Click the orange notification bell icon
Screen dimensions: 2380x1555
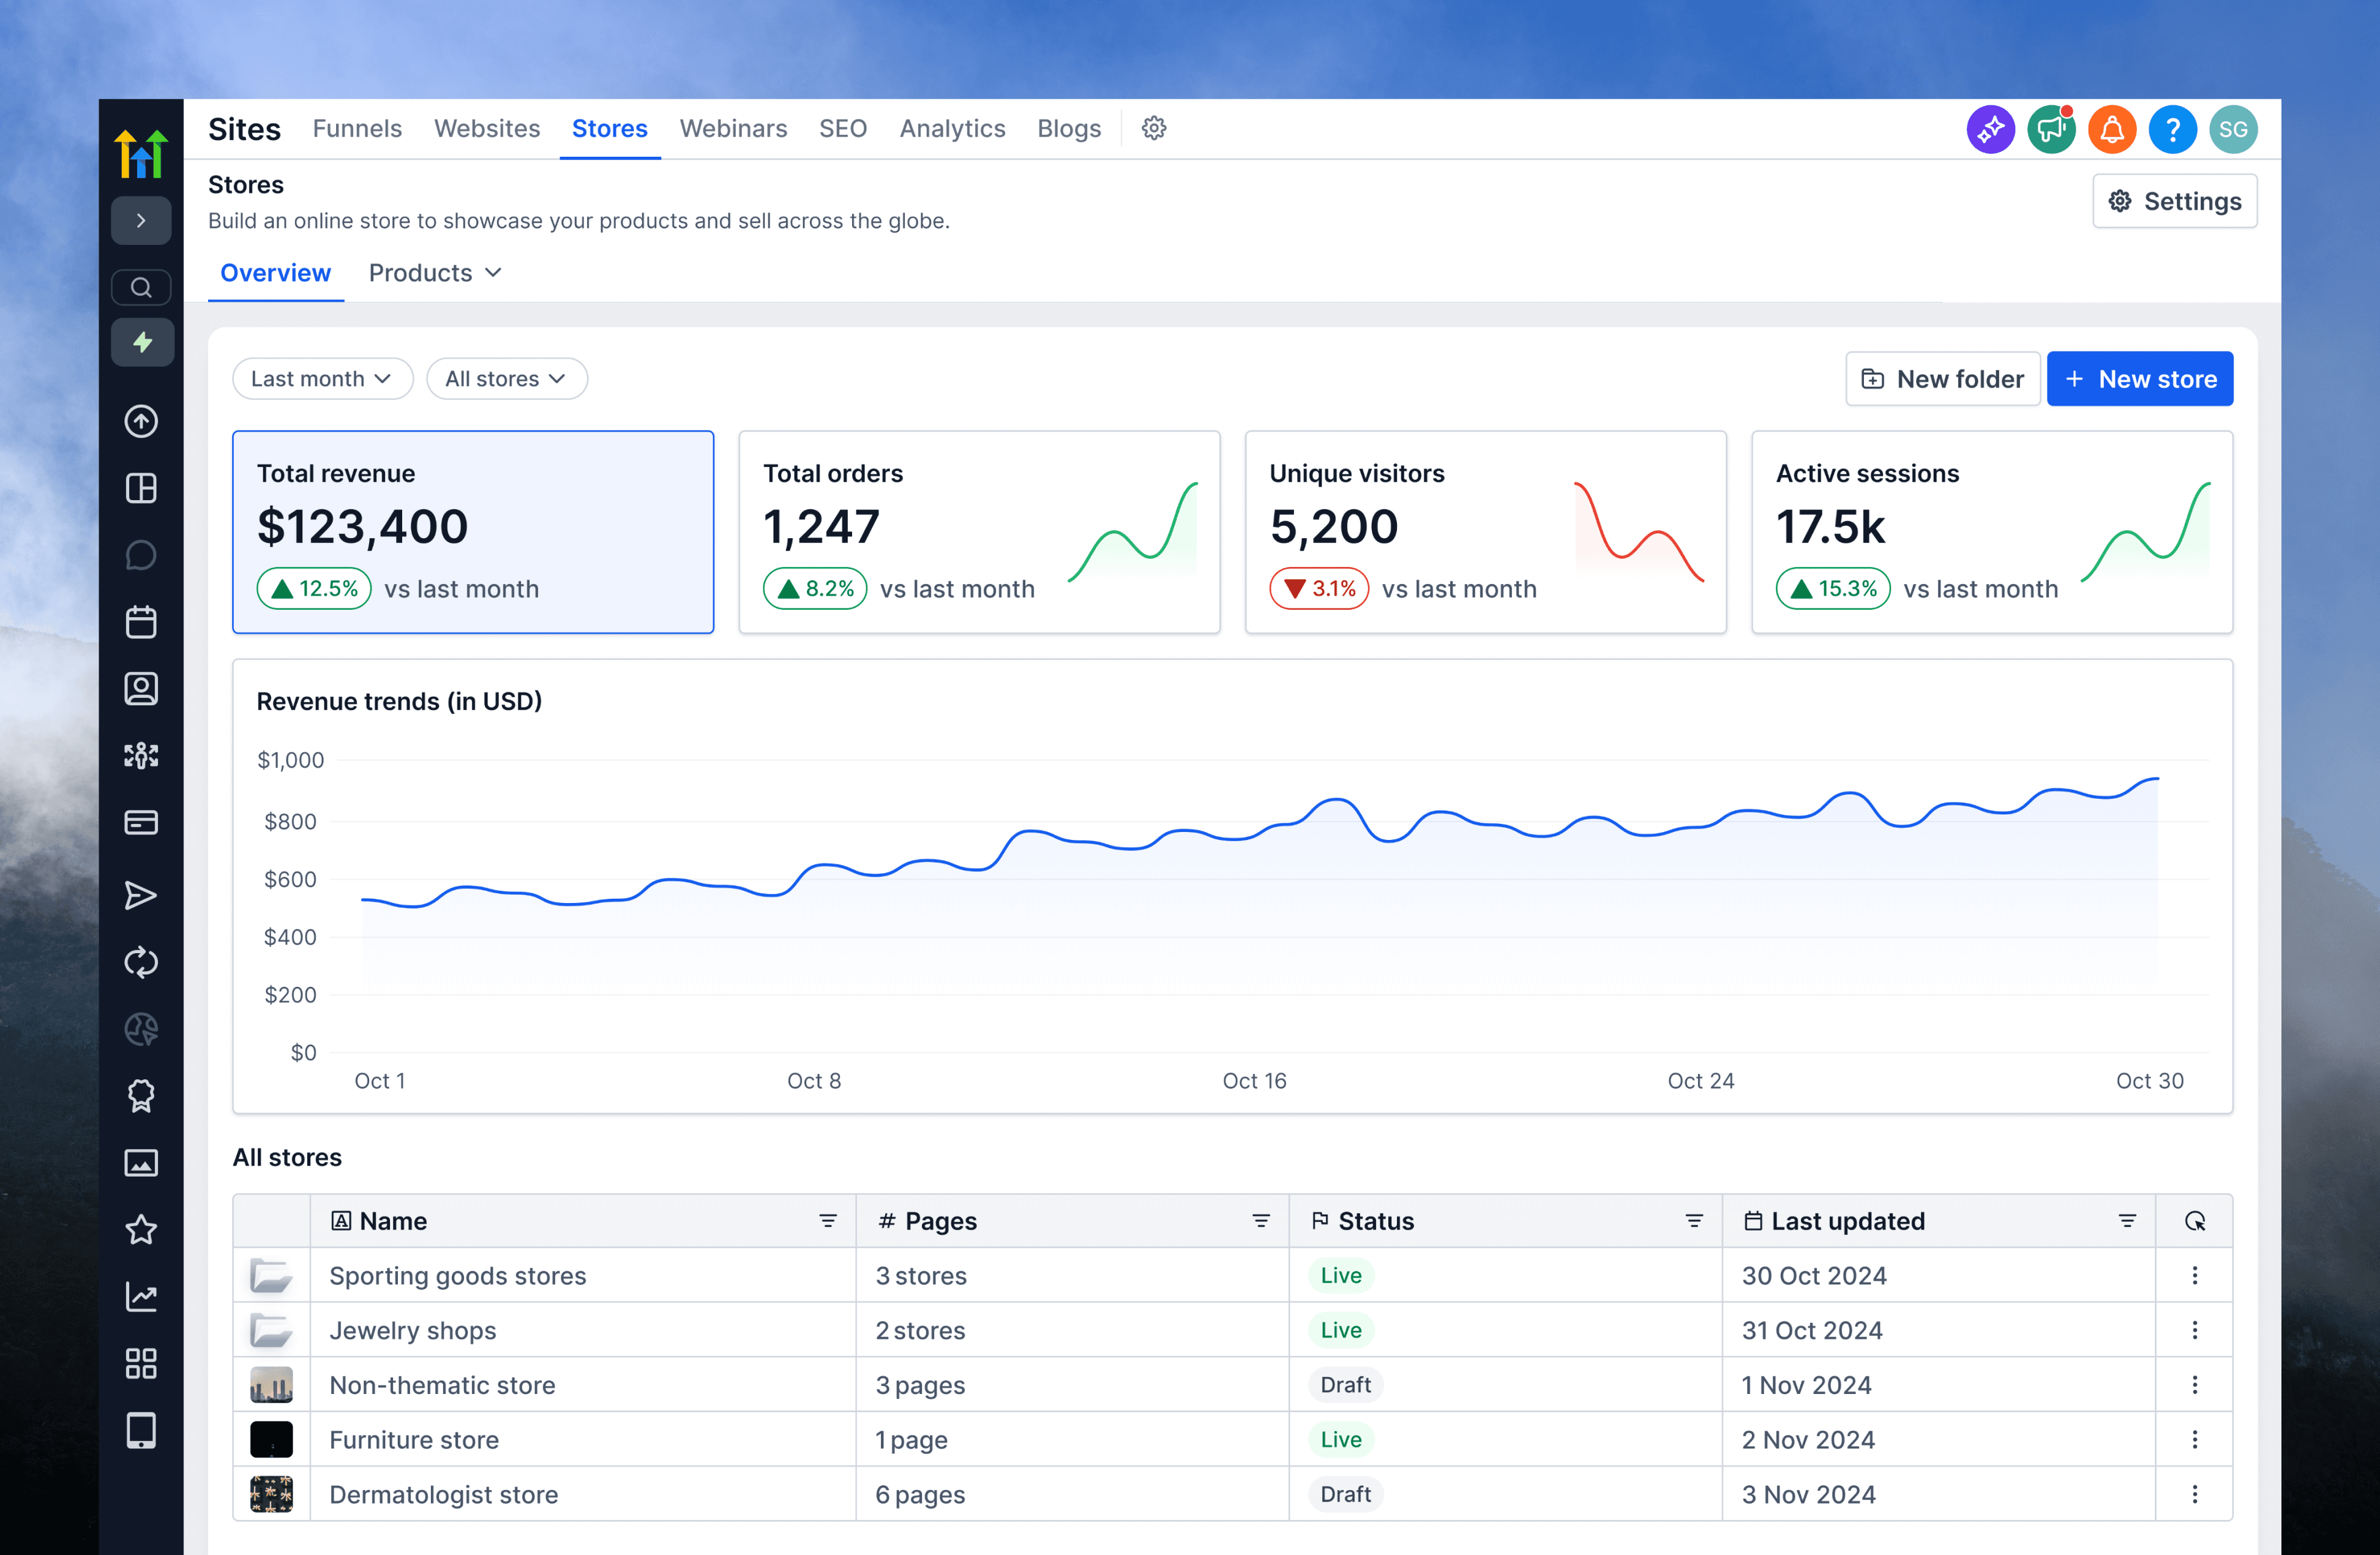2111,130
